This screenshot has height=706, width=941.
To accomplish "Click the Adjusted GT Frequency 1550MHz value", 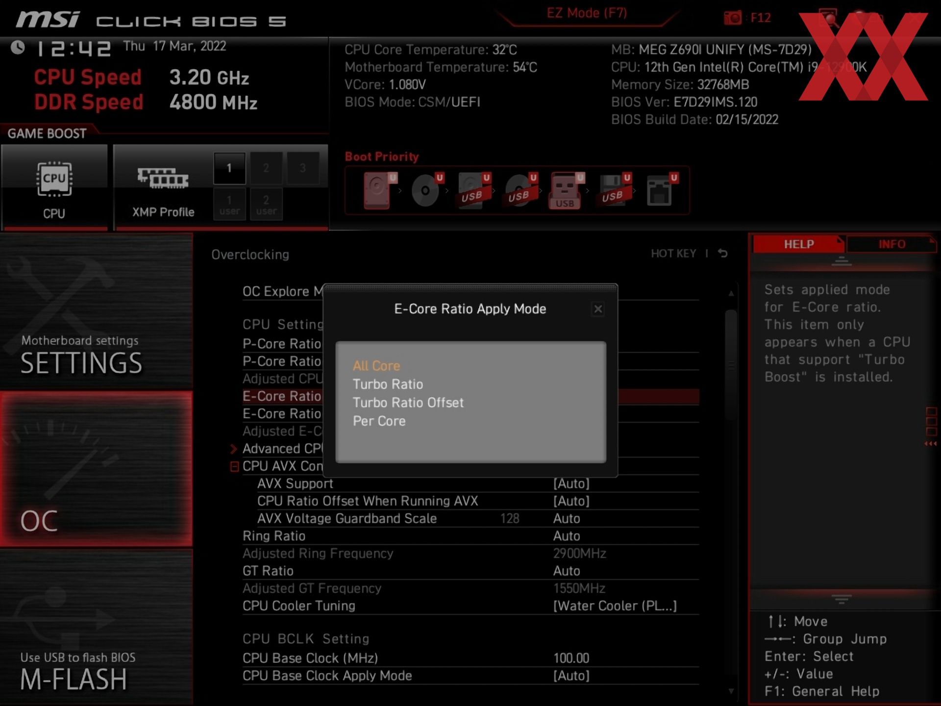I will [579, 588].
